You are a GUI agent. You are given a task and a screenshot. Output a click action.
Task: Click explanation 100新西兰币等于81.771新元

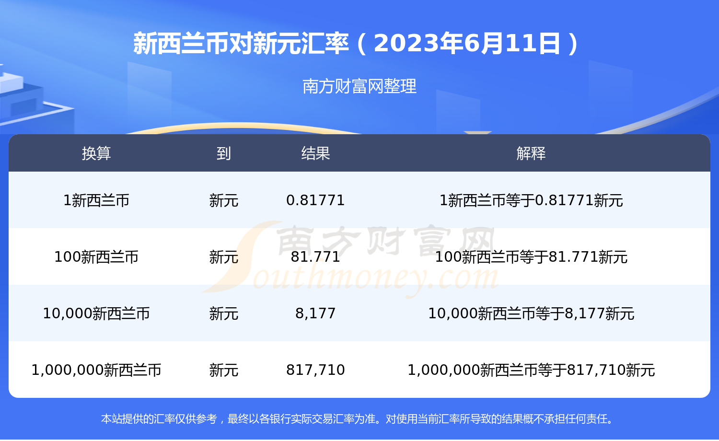531,257
